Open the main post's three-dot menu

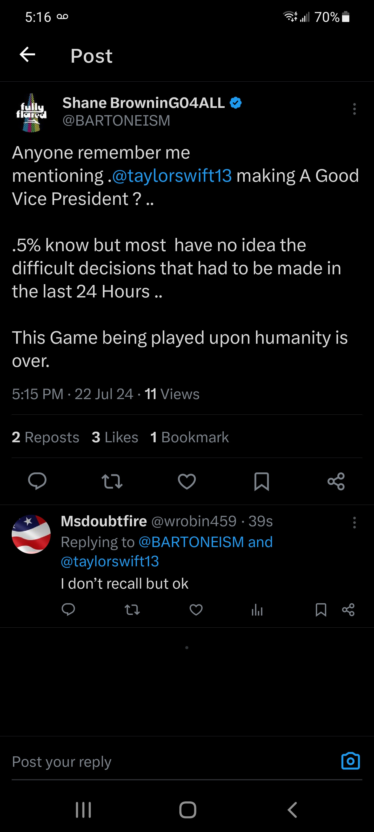(354, 109)
